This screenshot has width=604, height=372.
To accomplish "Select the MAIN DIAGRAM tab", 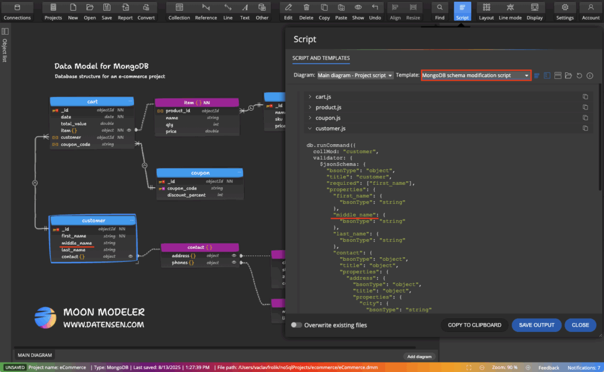I will [35, 355].
